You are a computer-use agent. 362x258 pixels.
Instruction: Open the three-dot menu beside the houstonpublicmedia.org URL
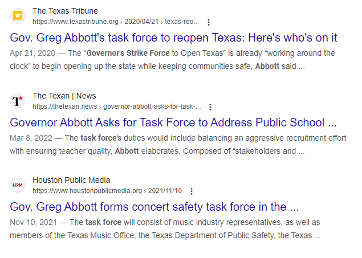pos(192,191)
